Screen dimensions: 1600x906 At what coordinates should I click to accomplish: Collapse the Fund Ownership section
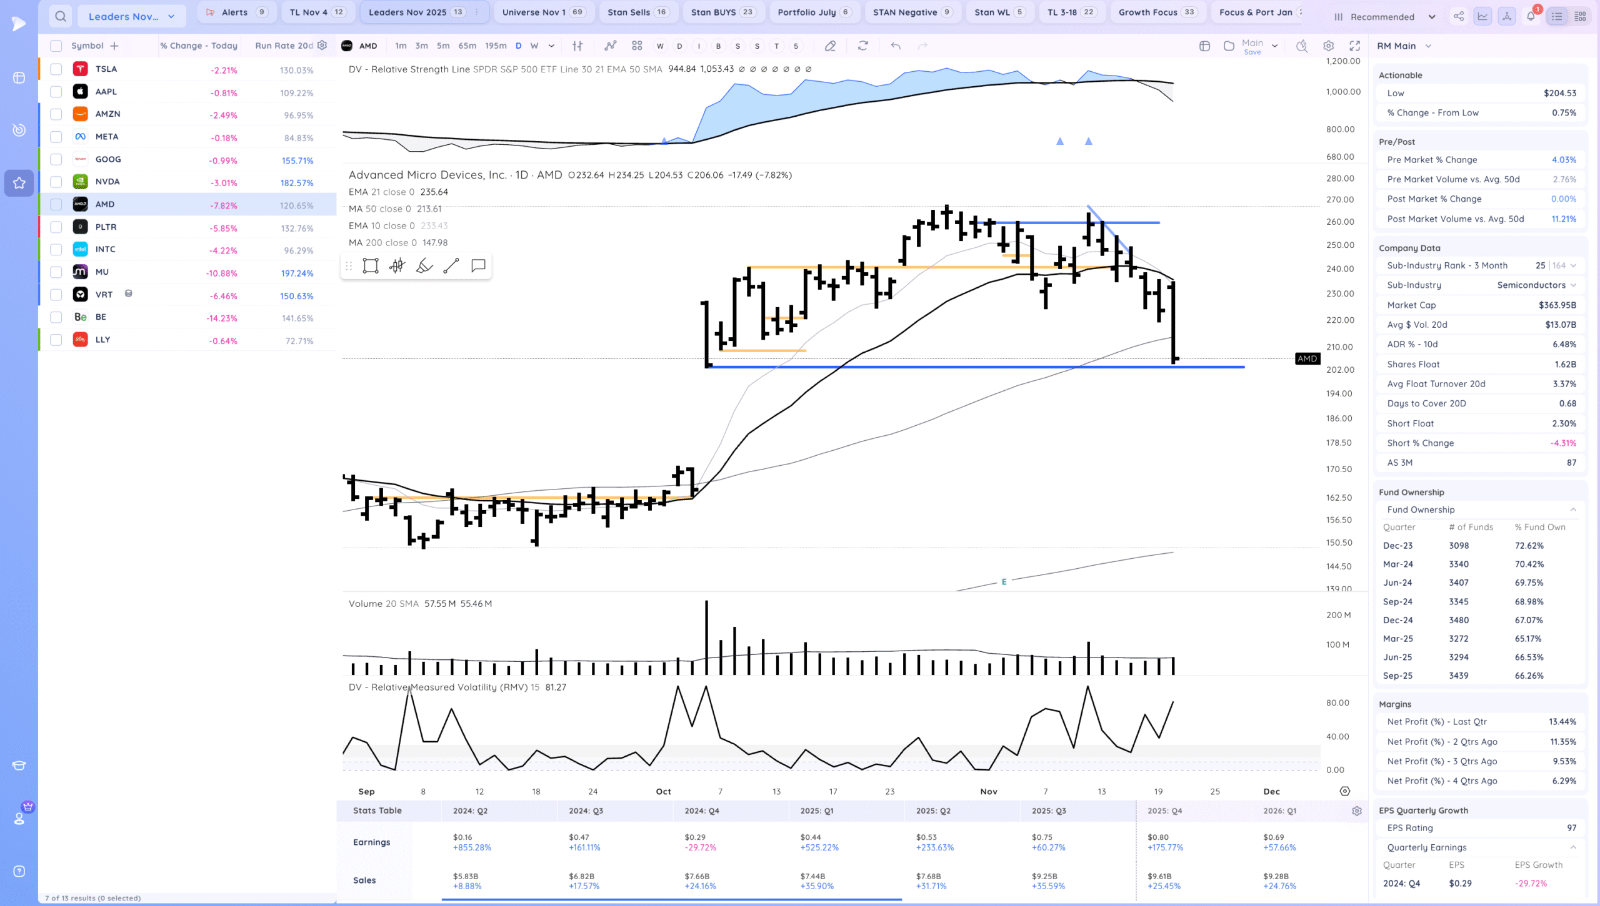point(1573,510)
